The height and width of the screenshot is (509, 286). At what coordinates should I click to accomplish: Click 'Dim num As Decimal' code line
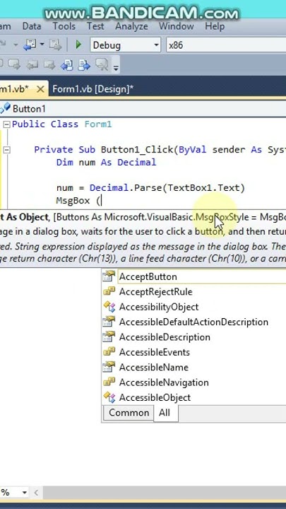coord(107,163)
